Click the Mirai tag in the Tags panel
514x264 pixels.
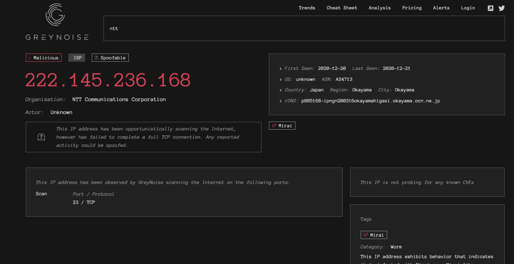pyautogui.click(x=374, y=235)
